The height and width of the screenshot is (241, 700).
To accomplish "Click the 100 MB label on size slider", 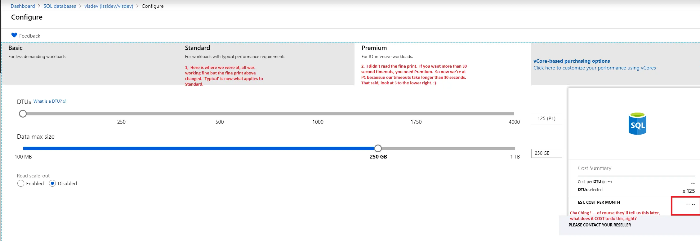I will coord(23,157).
